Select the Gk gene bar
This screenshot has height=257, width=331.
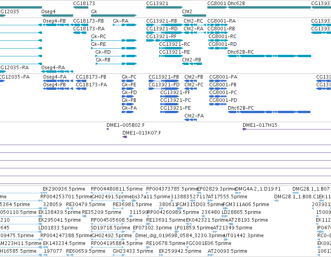tap(114, 16)
